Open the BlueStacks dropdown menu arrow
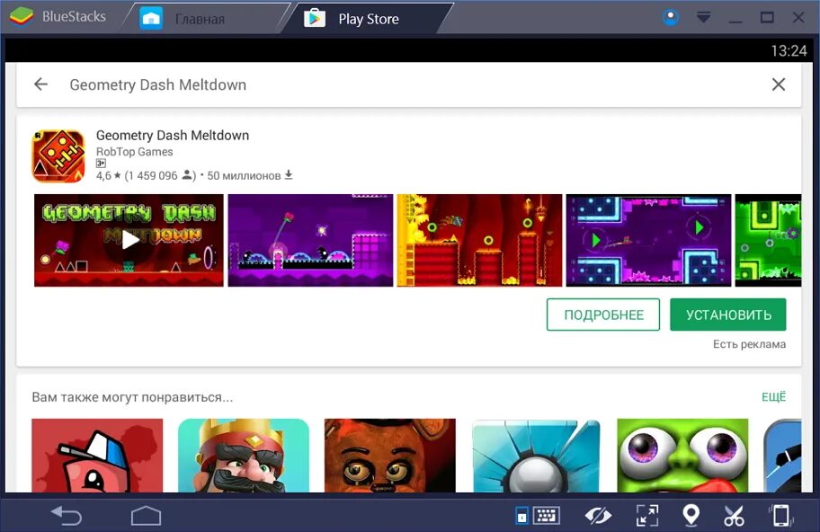Image resolution: width=820 pixels, height=532 pixels. click(x=703, y=18)
